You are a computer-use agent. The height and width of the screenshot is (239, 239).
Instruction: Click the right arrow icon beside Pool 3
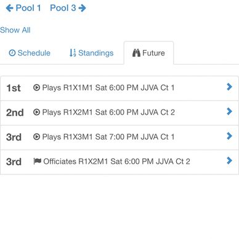click(82, 8)
